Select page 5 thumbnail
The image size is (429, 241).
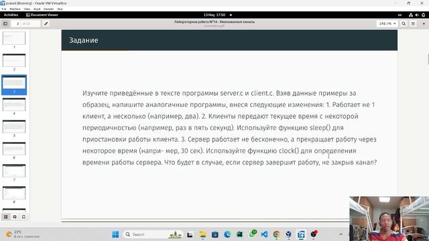pos(14,127)
